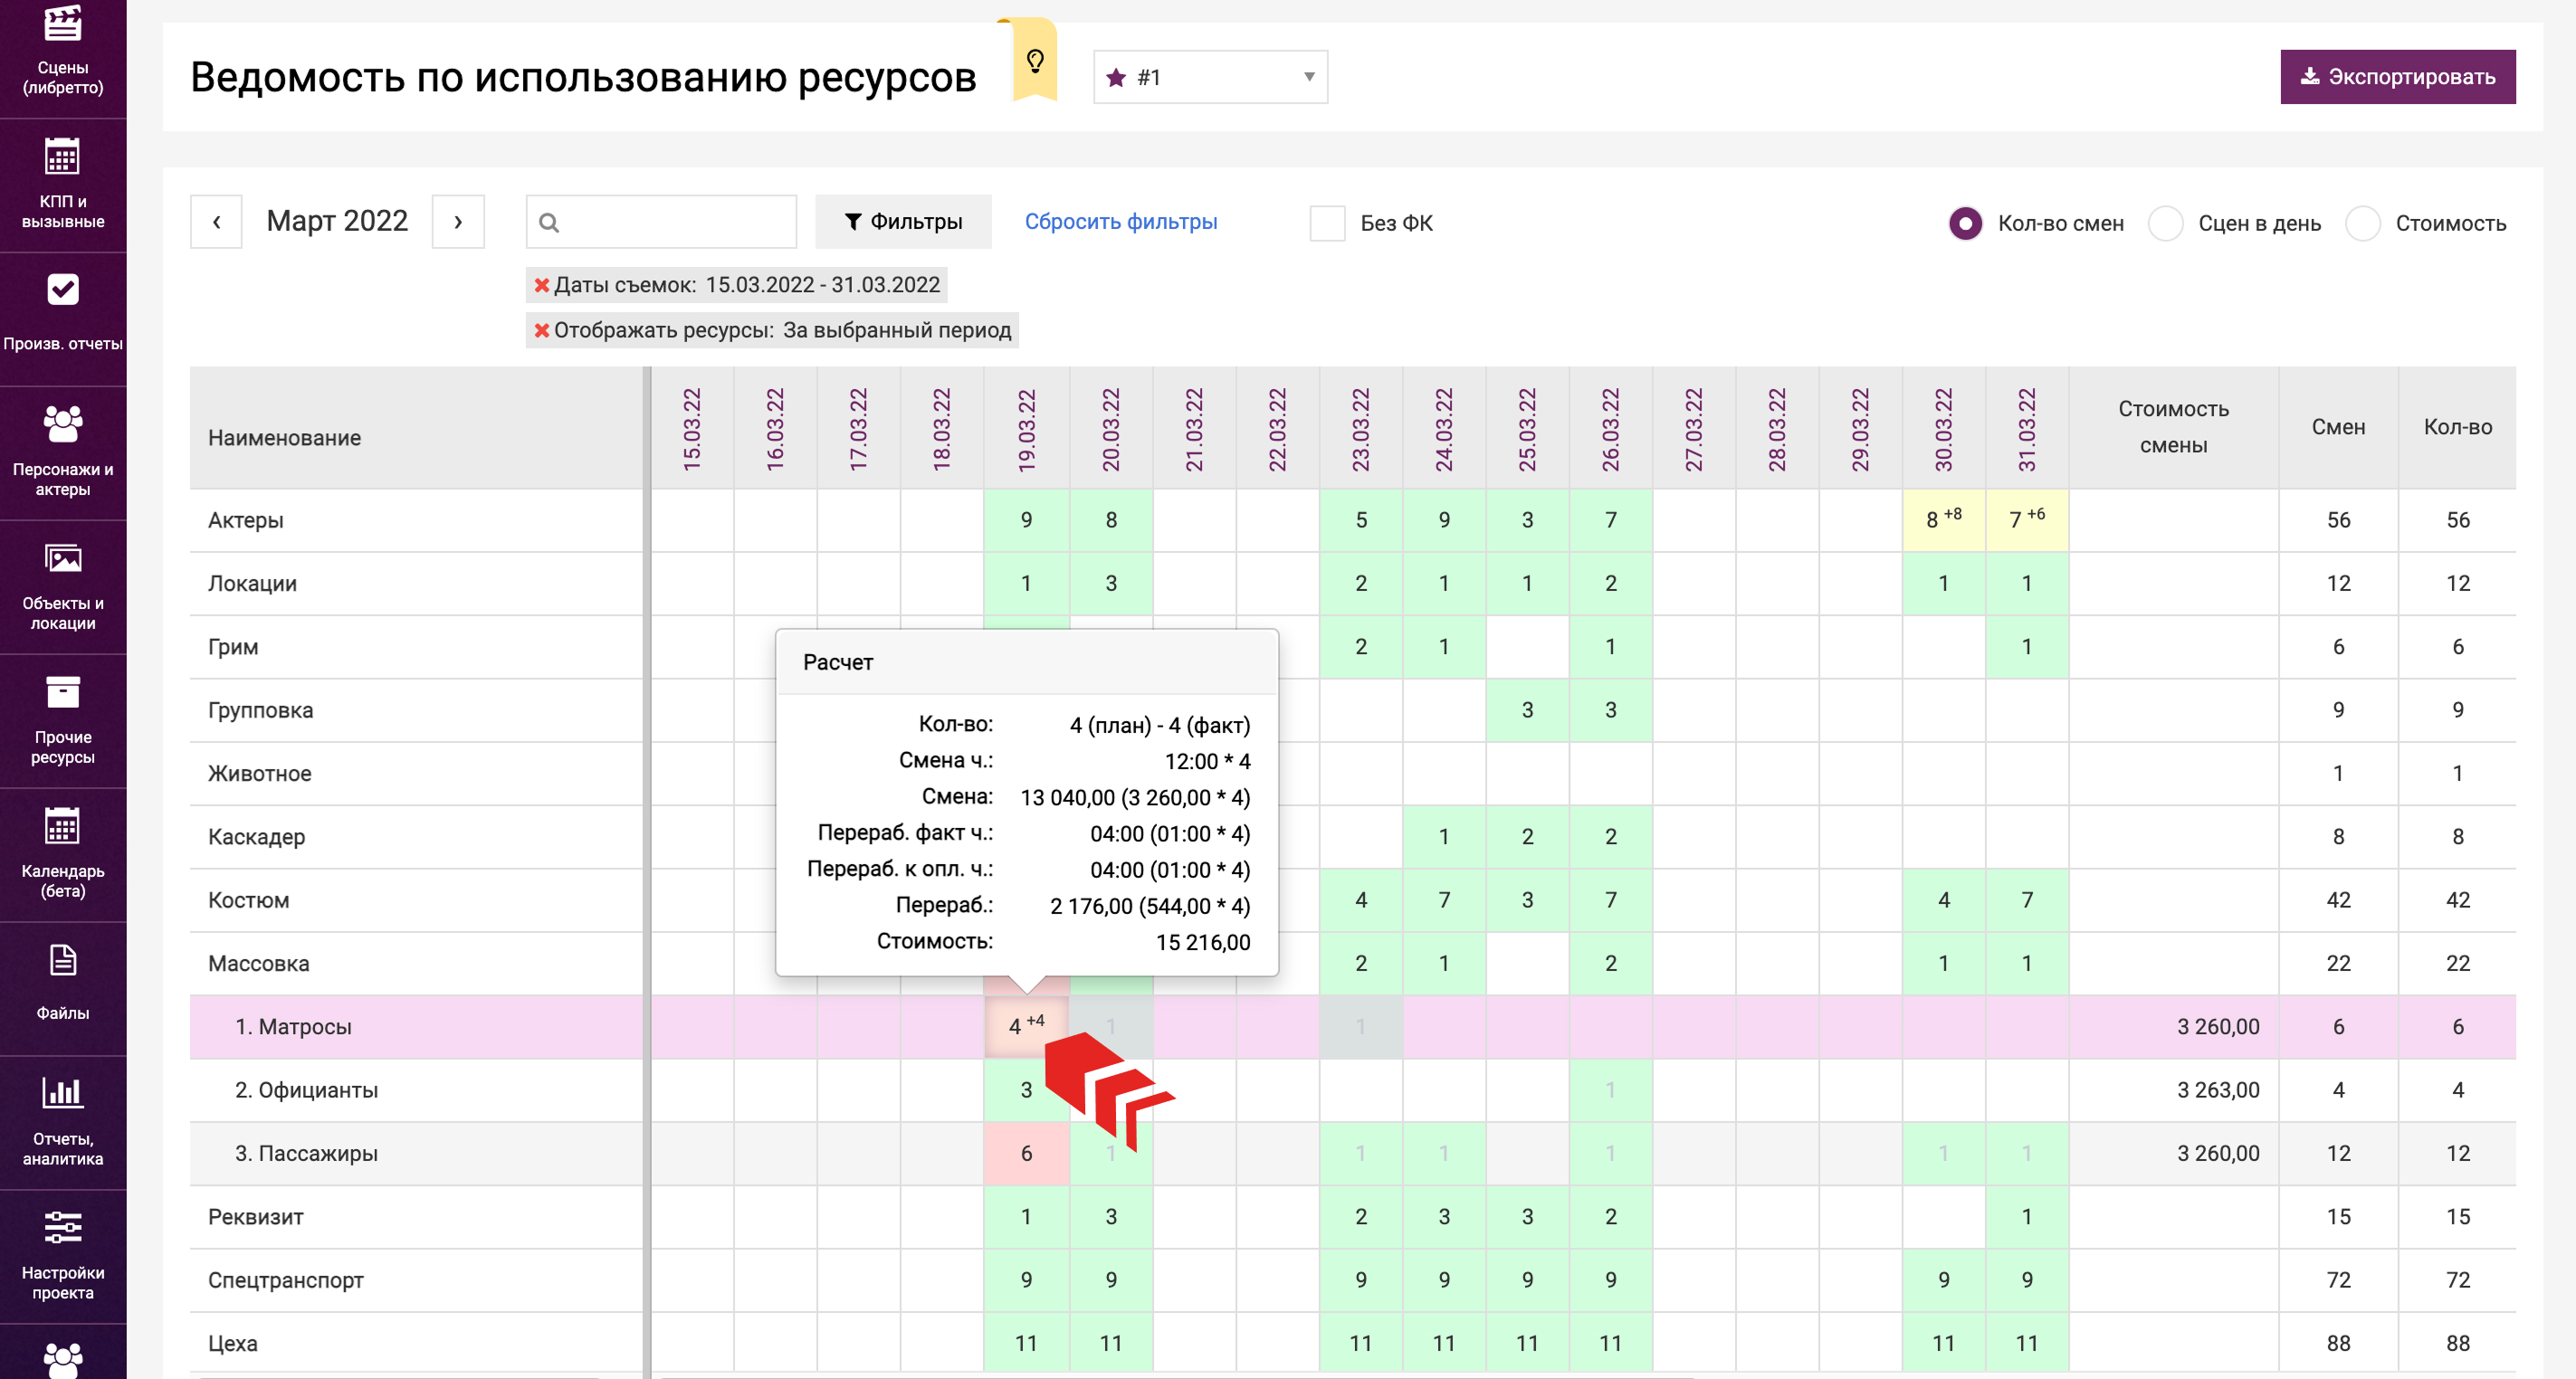Expand the Каскадер row
Screen dimensions: 2576x1379
(256, 837)
